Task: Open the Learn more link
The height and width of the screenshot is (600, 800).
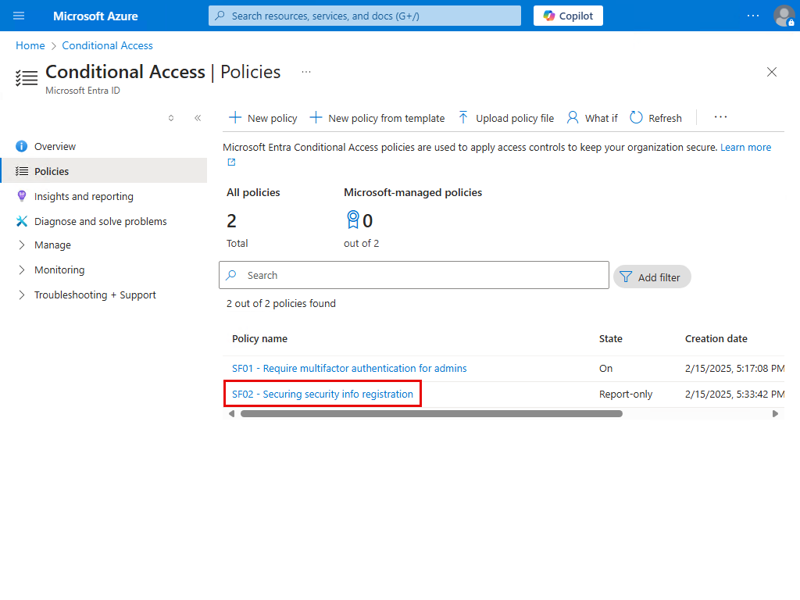Action: click(x=745, y=147)
